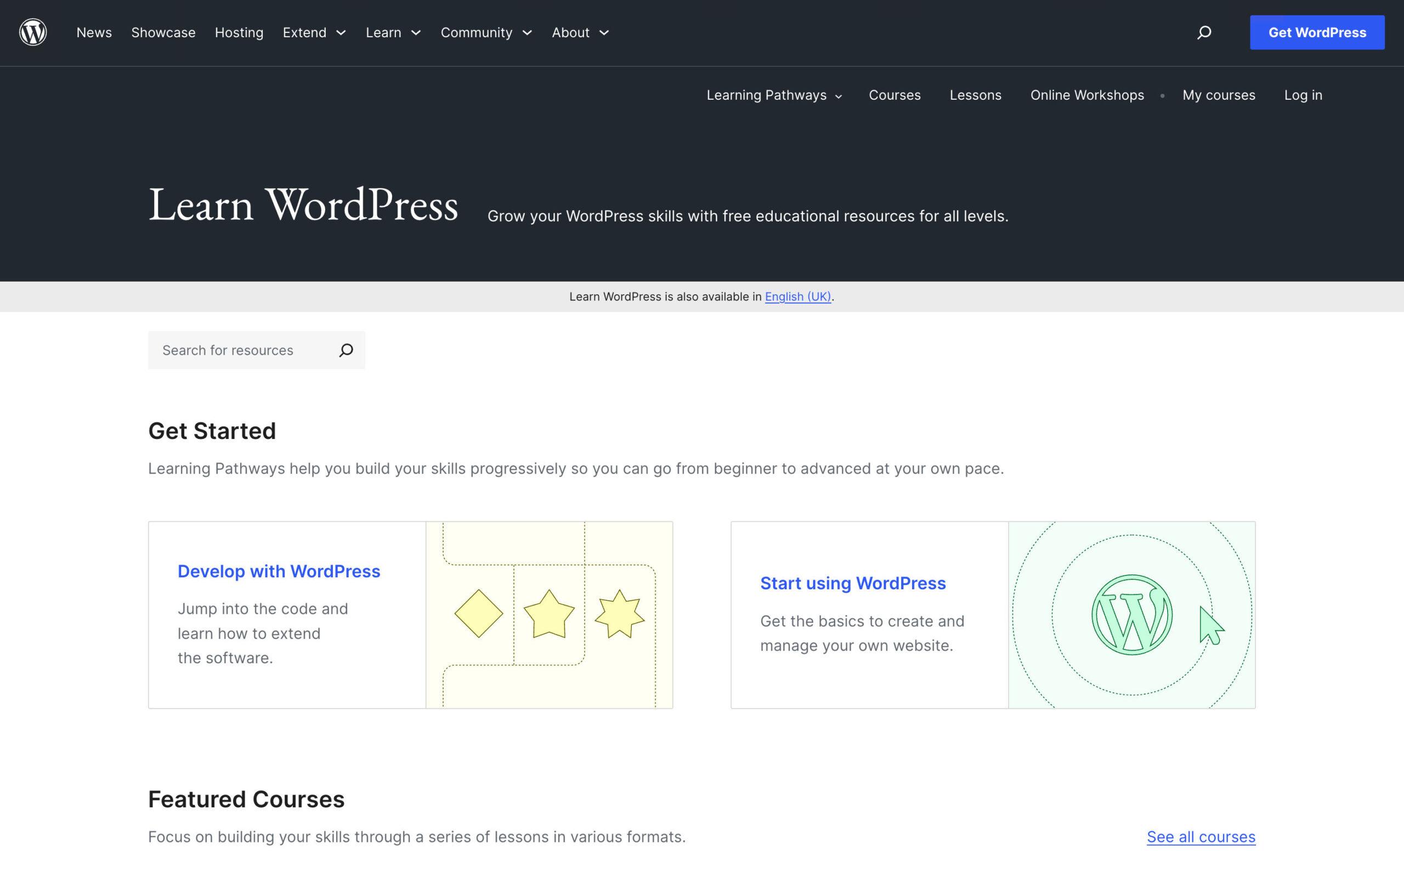1404x877 pixels.
Task: Expand the Extend menu chevron
Action: pos(341,33)
